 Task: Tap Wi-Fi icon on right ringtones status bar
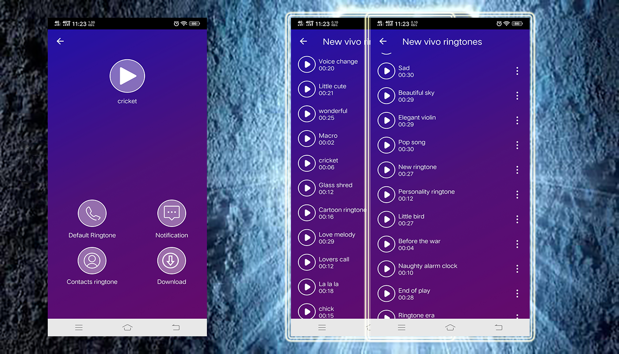click(507, 23)
